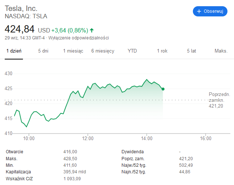The height and width of the screenshot is (185, 234).
Task: Click the Maks. label in stats table
Action: tap(12, 158)
